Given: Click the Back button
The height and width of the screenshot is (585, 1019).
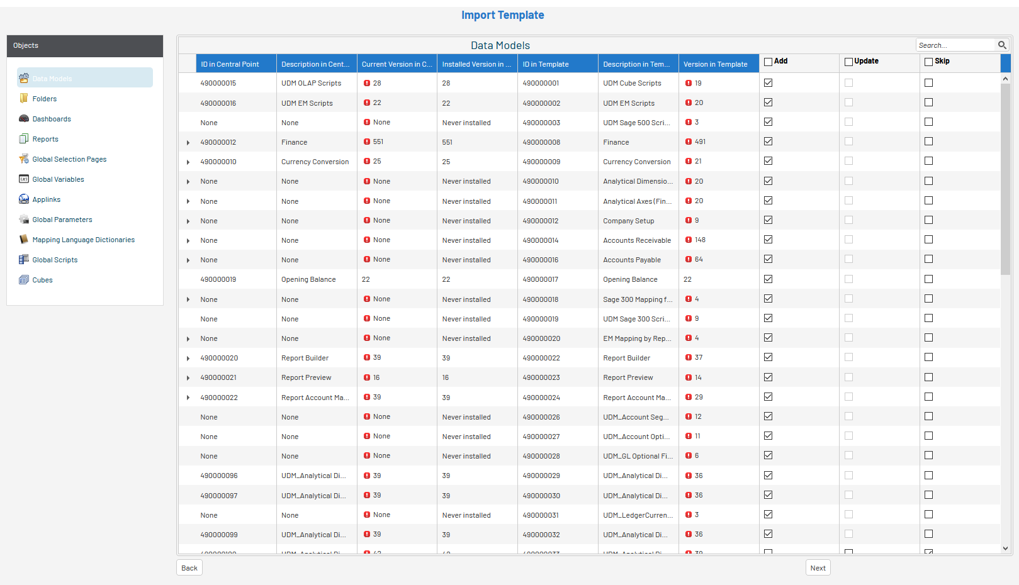Looking at the screenshot, I should coord(189,568).
